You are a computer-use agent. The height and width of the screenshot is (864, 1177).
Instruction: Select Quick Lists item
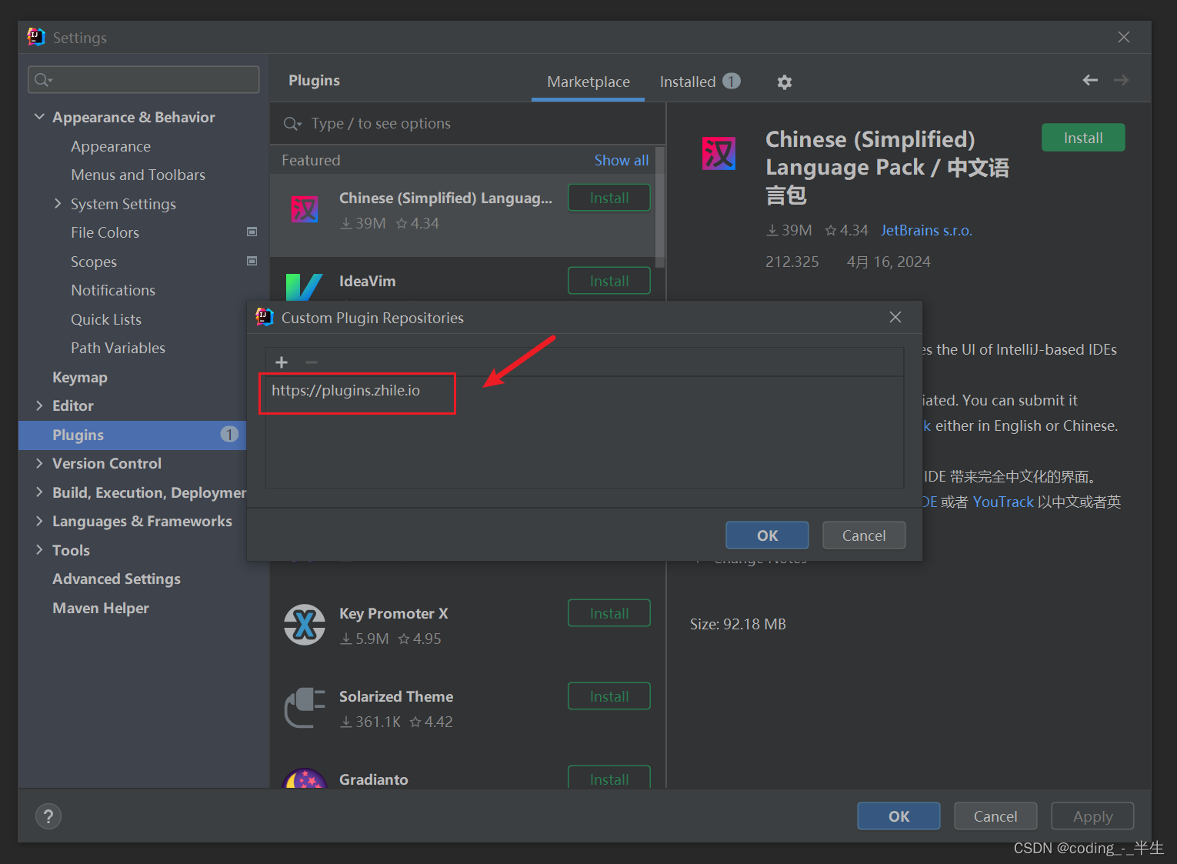pos(106,319)
